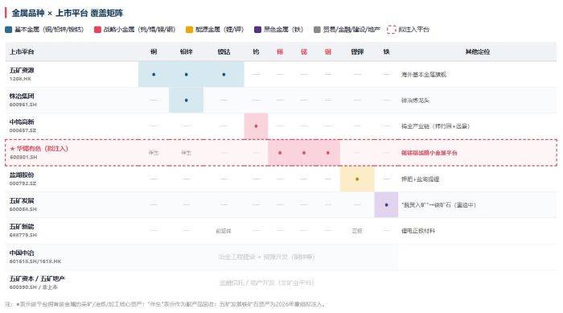Click the 株冶集团 lead-zinc dot
This screenshot has width=563, height=313.
(186, 101)
